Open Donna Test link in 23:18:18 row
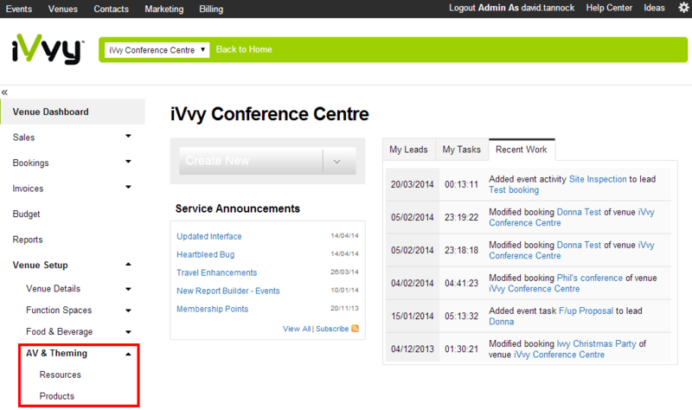The height and width of the screenshot is (410, 692). click(x=579, y=245)
